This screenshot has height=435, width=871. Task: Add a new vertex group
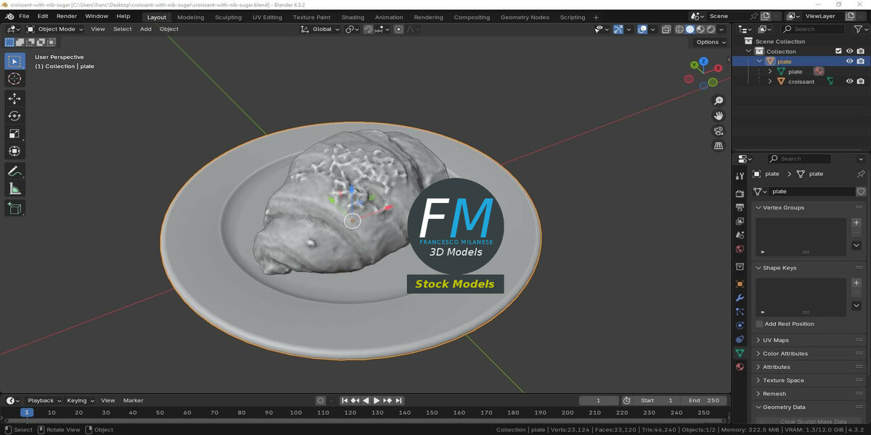(856, 223)
